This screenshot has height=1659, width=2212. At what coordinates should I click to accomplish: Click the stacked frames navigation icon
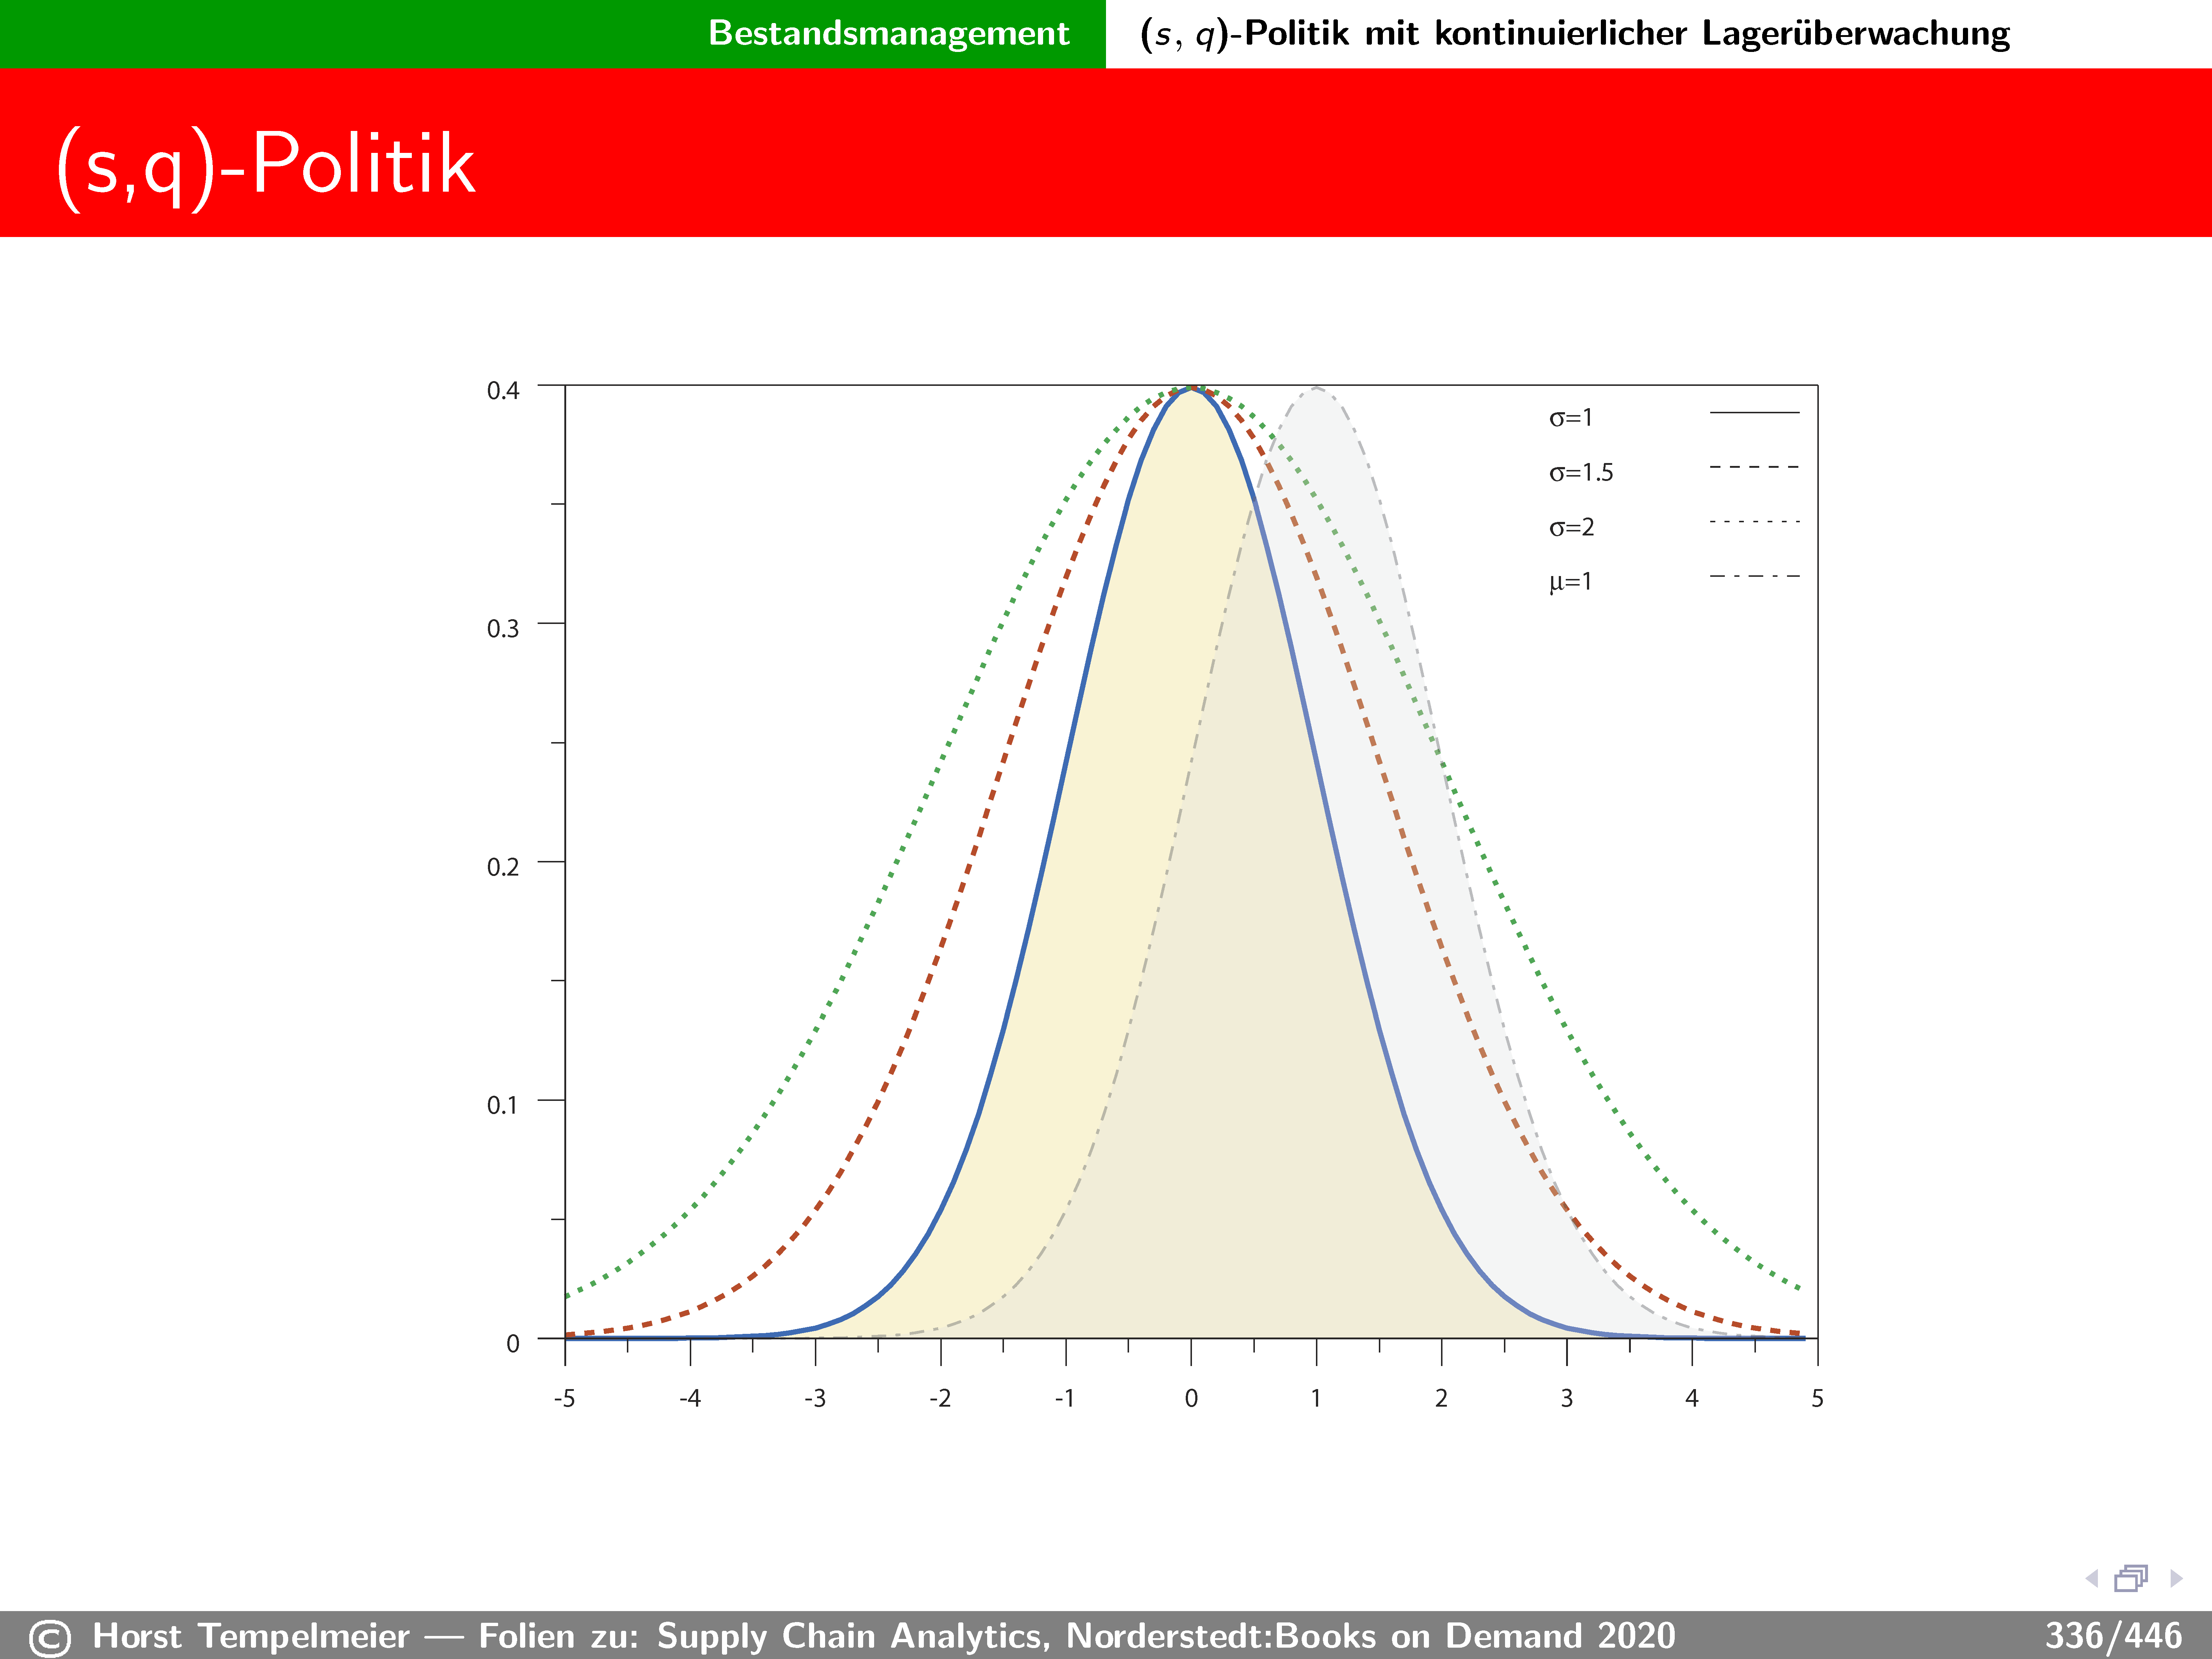coord(2131,1578)
